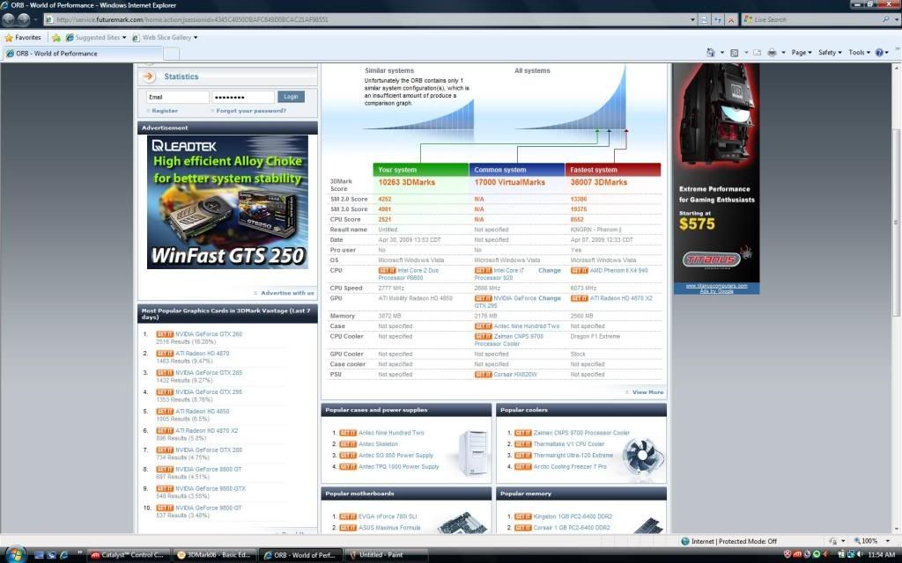Screen dimensions: 902x563
Task: Open the zoom level 100% dropdown
Action: click(x=888, y=541)
